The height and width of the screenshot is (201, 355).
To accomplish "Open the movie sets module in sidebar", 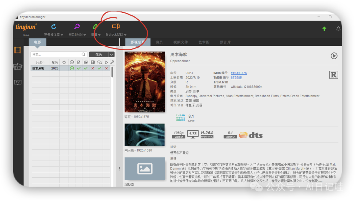I will pyautogui.click(x=18, y=67).
